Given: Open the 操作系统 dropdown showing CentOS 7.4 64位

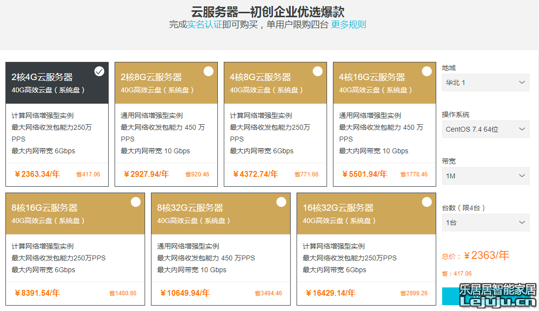Looking at the screenshot, I should (x=485, y=129).
